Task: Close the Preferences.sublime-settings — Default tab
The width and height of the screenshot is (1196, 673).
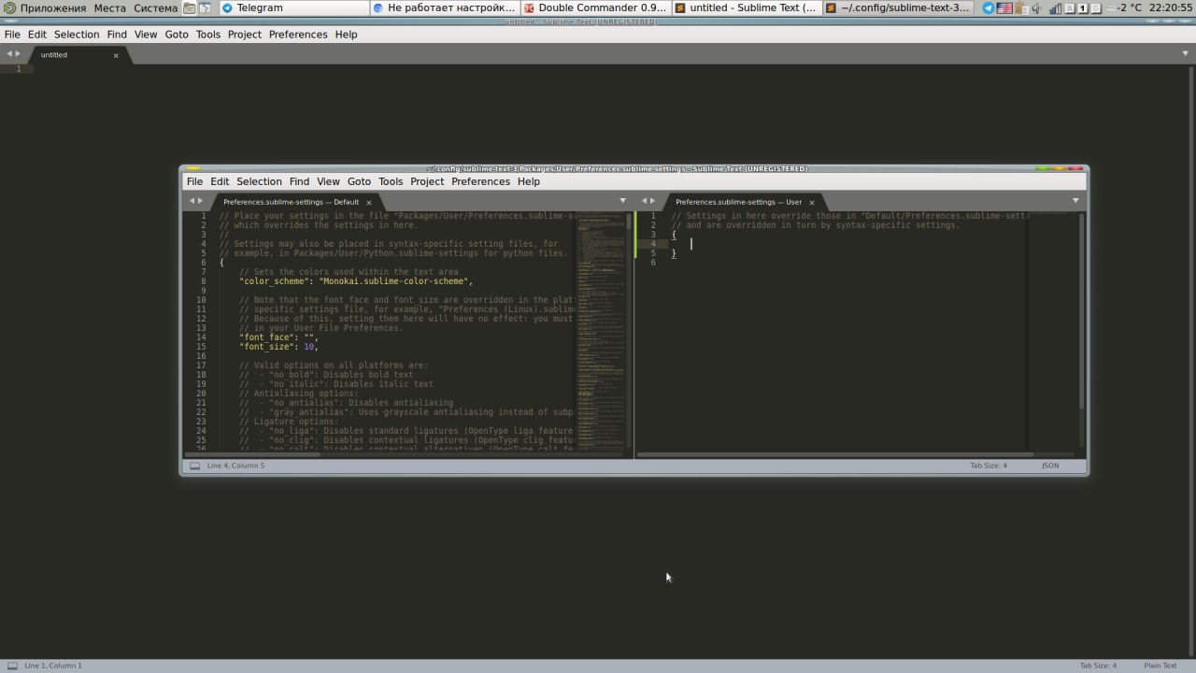Action: point(368,202)
